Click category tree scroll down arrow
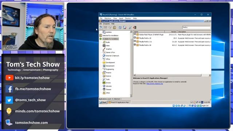 131,96
